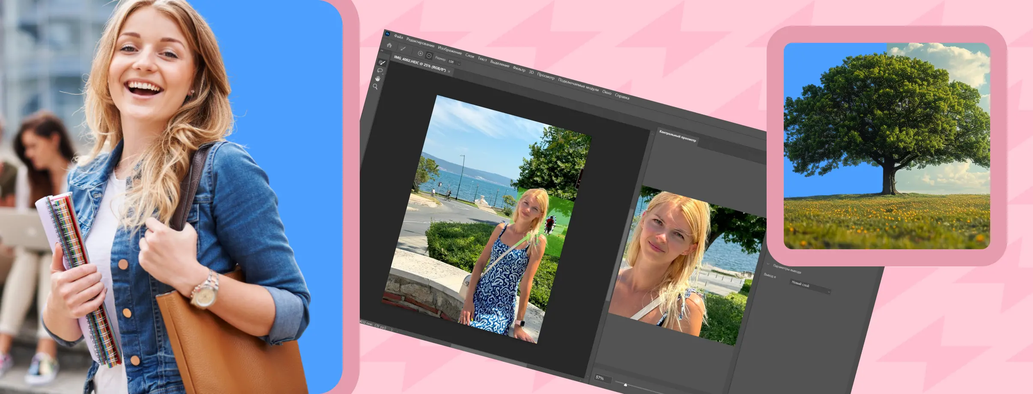
Task: Select the Quick Selection brush tool
Action: coord(382,63)
